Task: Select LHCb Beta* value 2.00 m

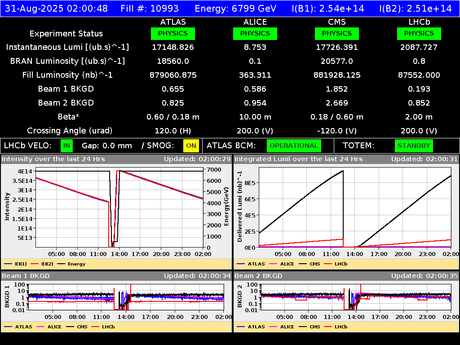Action: click(419, 117)
